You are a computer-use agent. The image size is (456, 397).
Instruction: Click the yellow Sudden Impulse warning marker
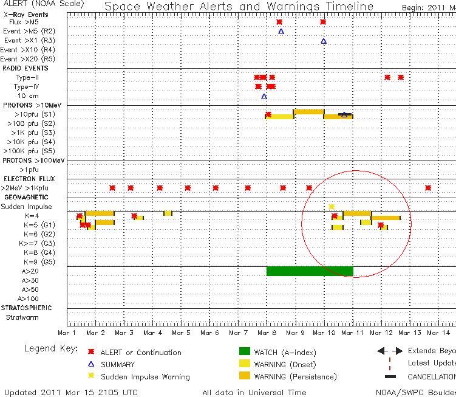[x=332, y=207]
